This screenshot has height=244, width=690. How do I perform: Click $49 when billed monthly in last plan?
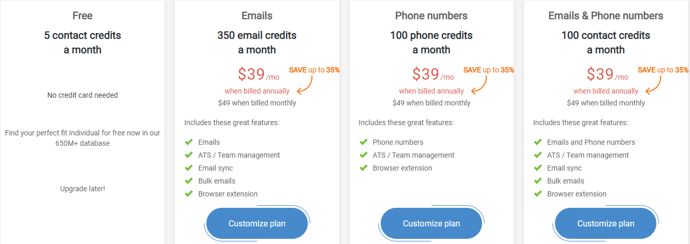[606, 103]
